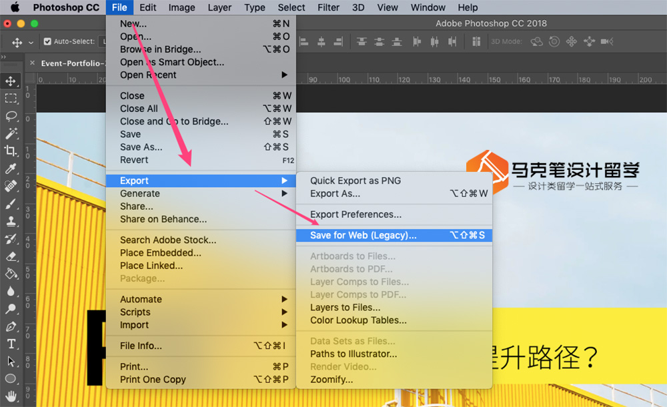Click 3D orbit camera mode icon

(x=537, y=42)
